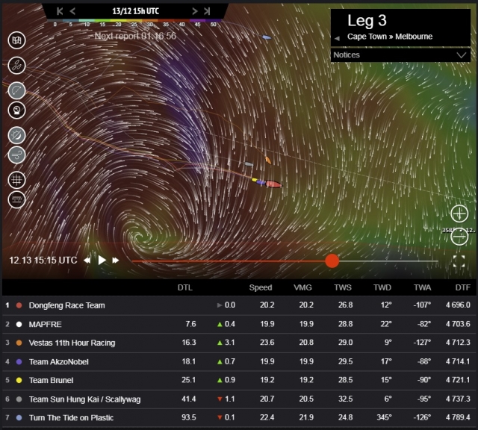Go to the next report
Screen dimensions: 478x430
(194, 11)
